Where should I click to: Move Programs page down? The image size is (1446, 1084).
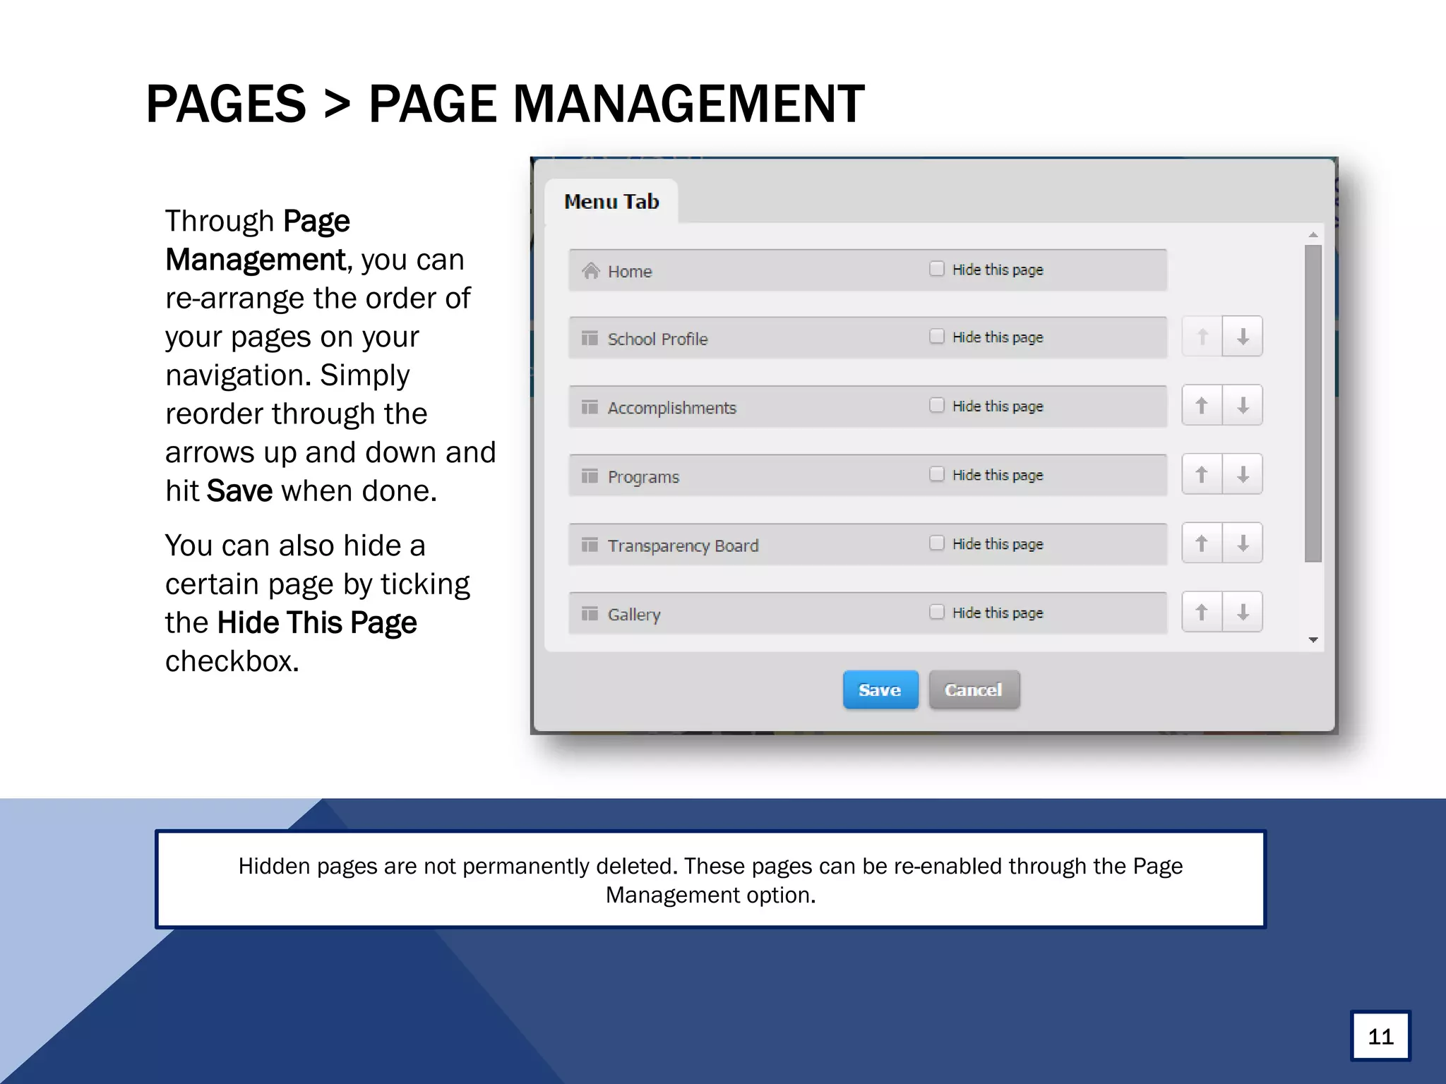click(x=1243, y=474)
